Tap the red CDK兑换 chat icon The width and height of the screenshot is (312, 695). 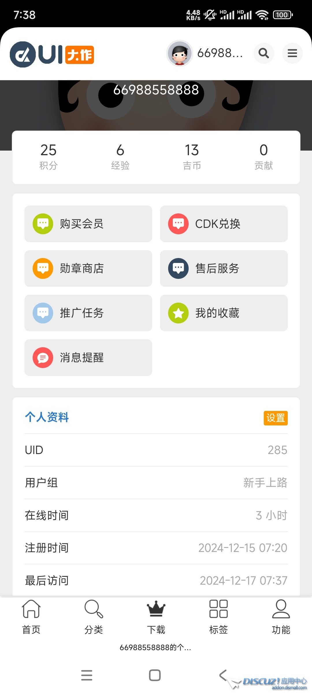coord(178,224)
